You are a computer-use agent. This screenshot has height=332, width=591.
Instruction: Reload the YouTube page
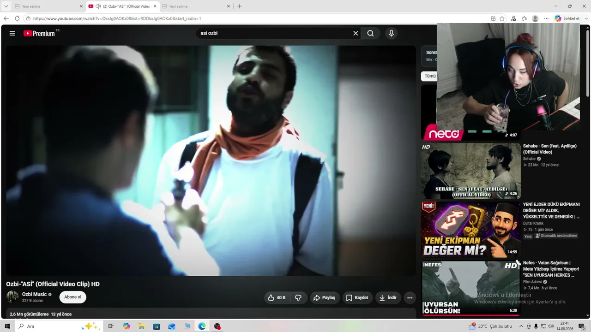pyautogui.click(x=17, y=18)
